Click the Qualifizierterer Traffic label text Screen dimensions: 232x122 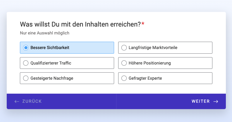51,63
